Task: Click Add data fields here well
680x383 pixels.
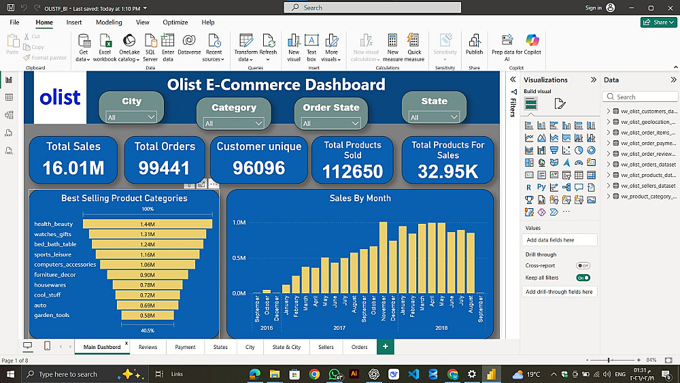Action: pos(560,240)
